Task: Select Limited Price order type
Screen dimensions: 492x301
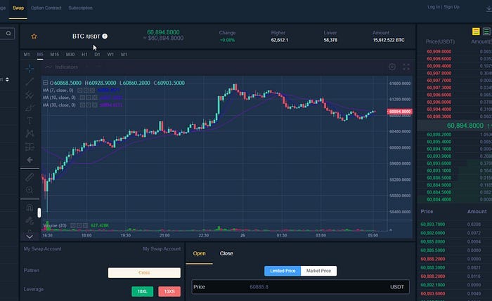Action: (x=283, y=271)
